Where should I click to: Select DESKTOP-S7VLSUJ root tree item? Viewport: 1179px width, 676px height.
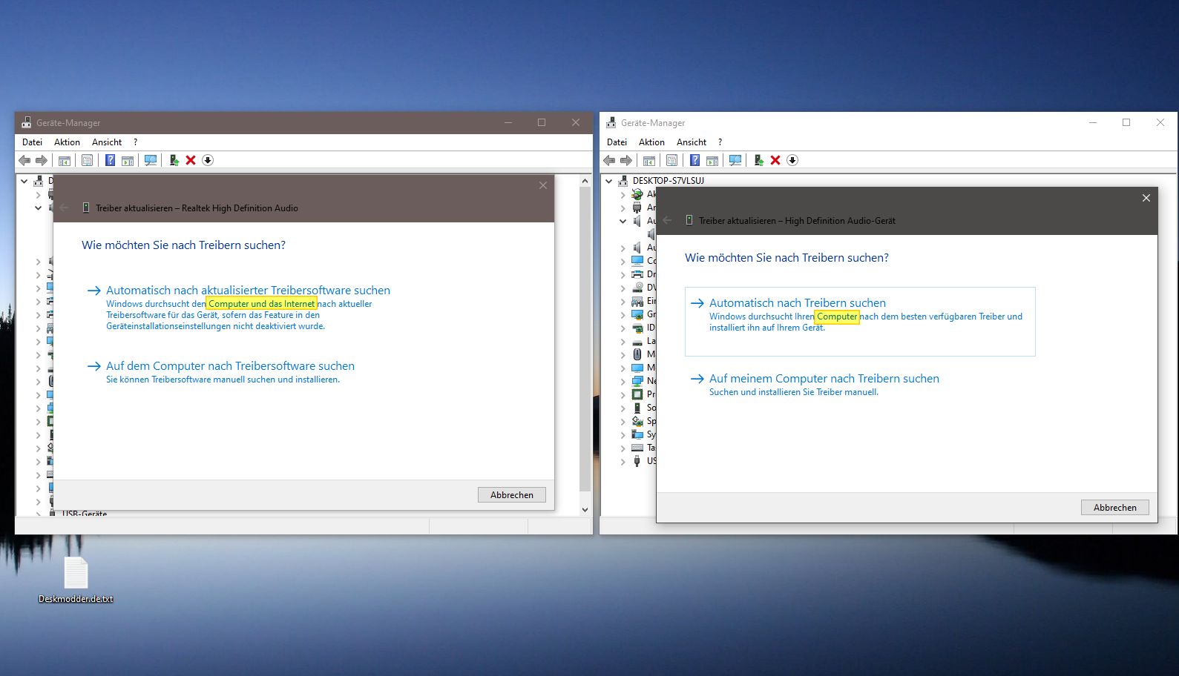668,181
